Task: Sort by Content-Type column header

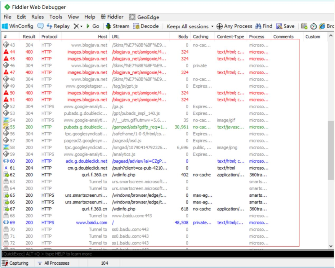Action: [230, 37]
